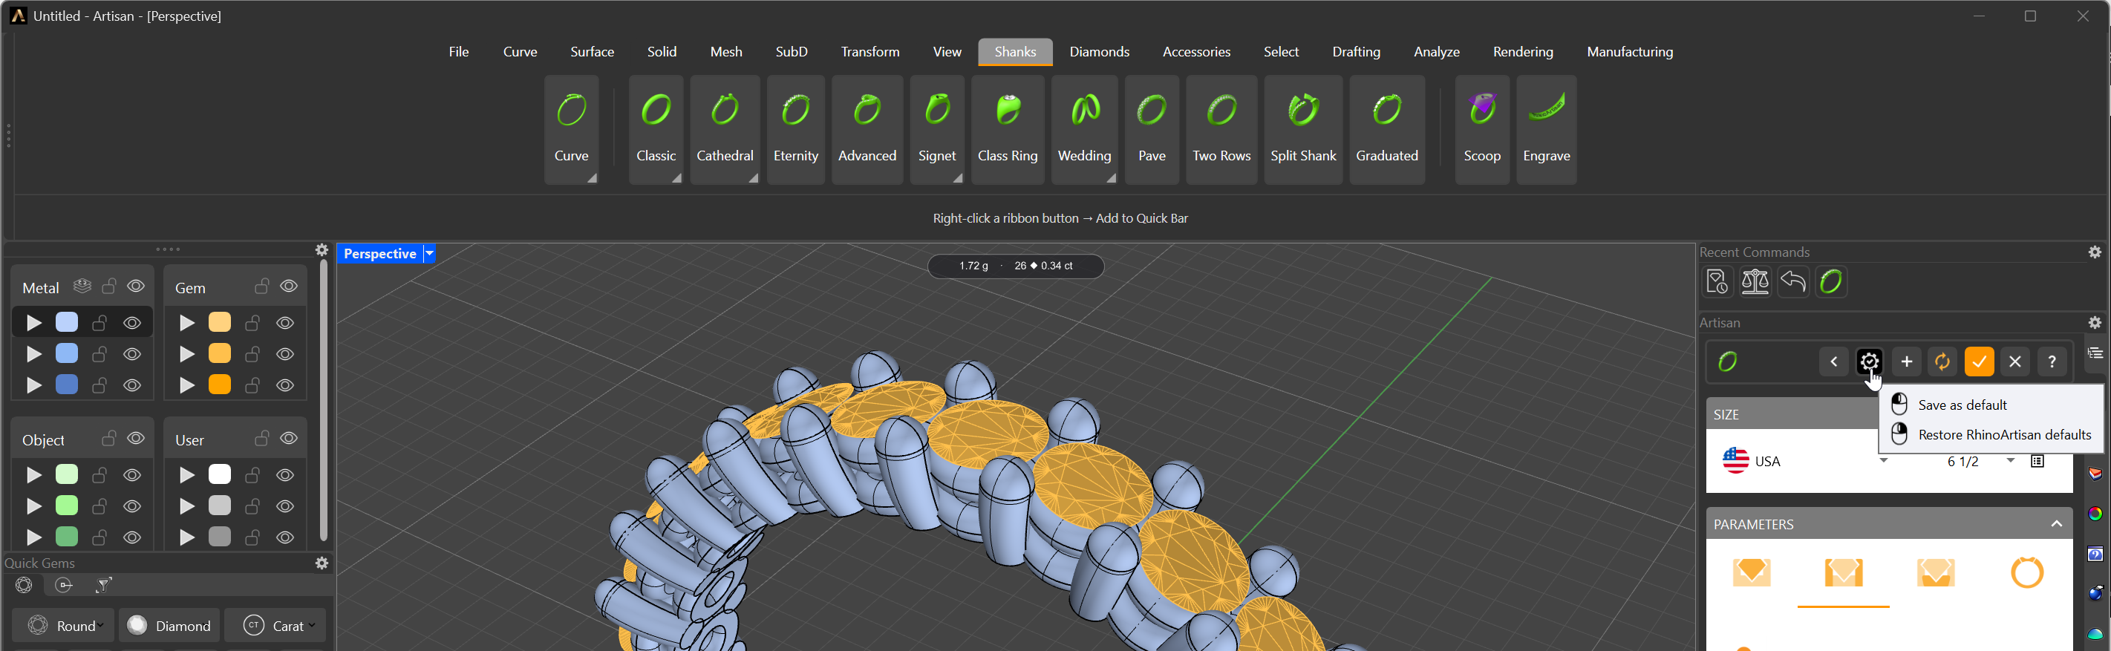The image size is (2111, 651).
Task: Toggle lock on the white User layer
Action: click(x=252, y=475)
